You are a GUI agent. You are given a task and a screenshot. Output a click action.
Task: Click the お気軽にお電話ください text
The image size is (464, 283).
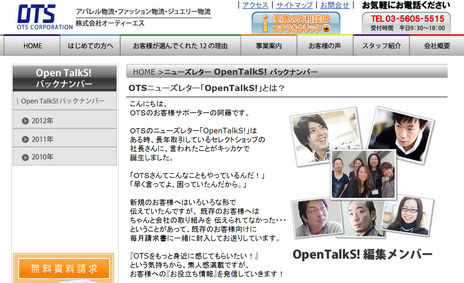(x=406, y=5)
